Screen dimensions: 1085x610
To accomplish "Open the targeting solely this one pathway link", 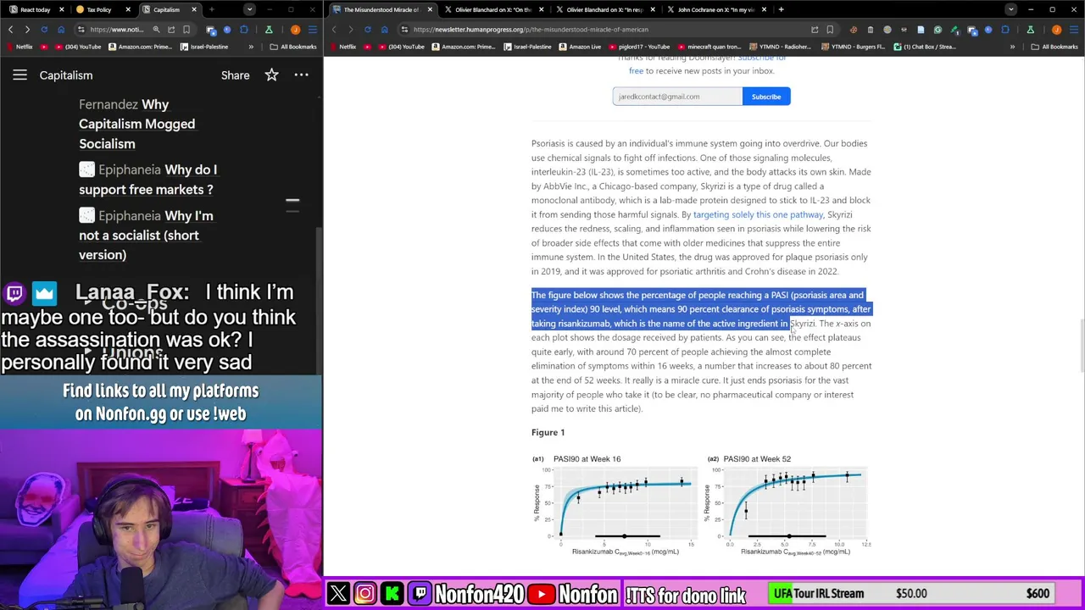I will tap(758, 214).
